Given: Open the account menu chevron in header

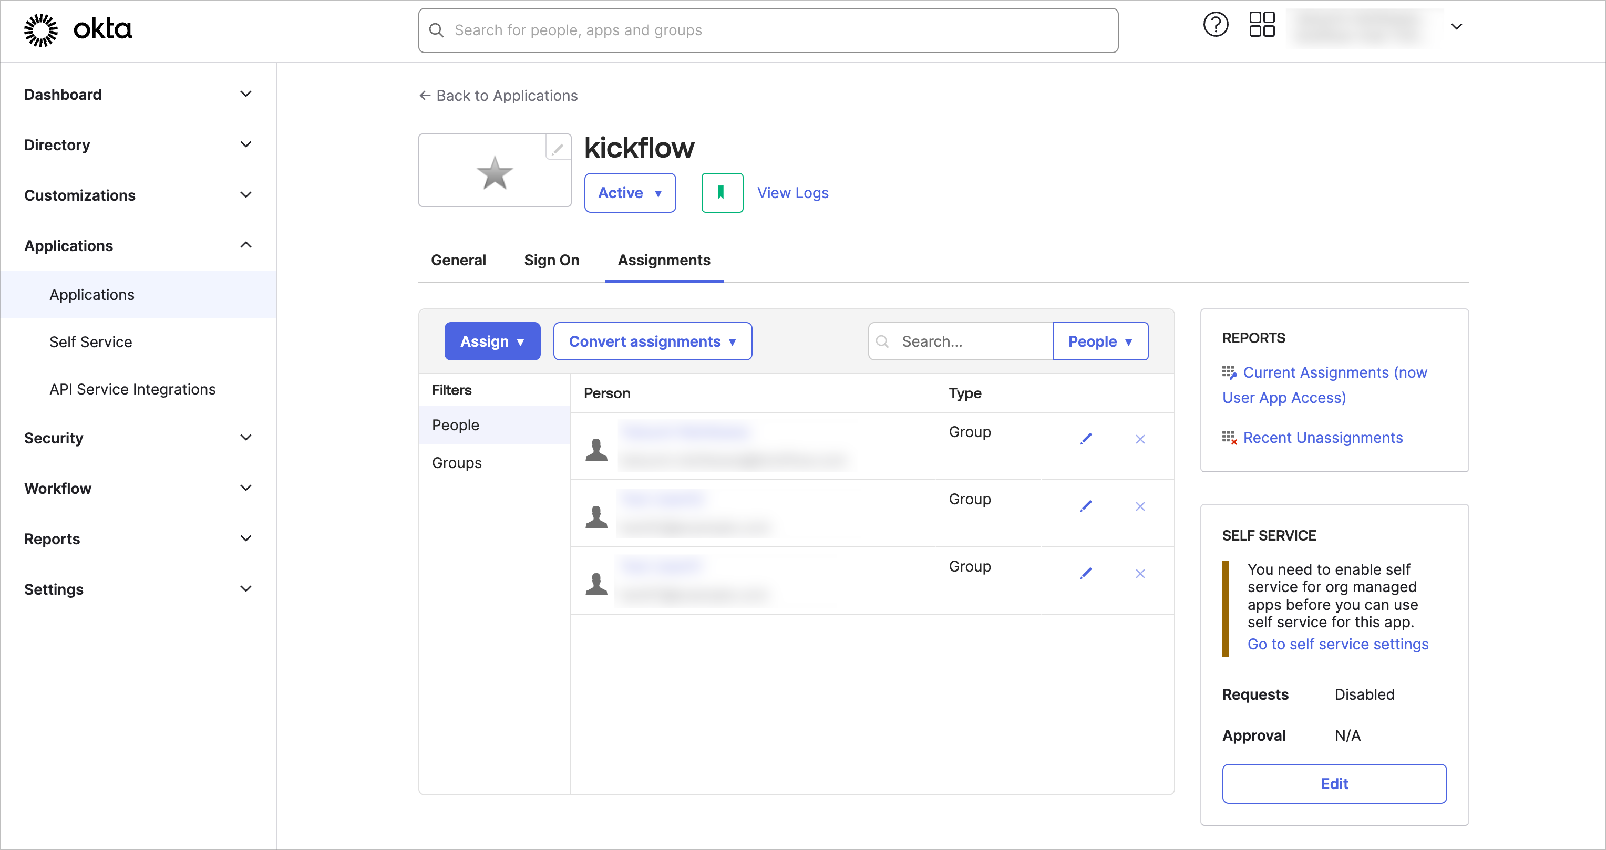Looking at the screenshot, I should (1456, 27).
